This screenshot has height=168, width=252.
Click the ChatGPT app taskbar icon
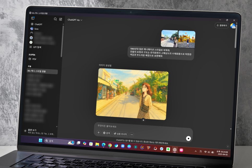(x=175, y=150)
